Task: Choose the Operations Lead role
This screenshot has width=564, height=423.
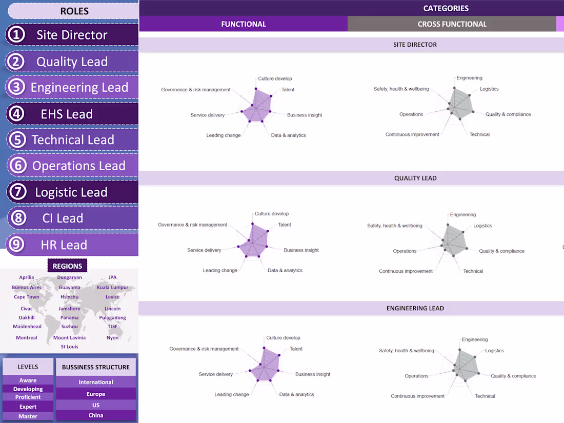Action: (72, 166)
